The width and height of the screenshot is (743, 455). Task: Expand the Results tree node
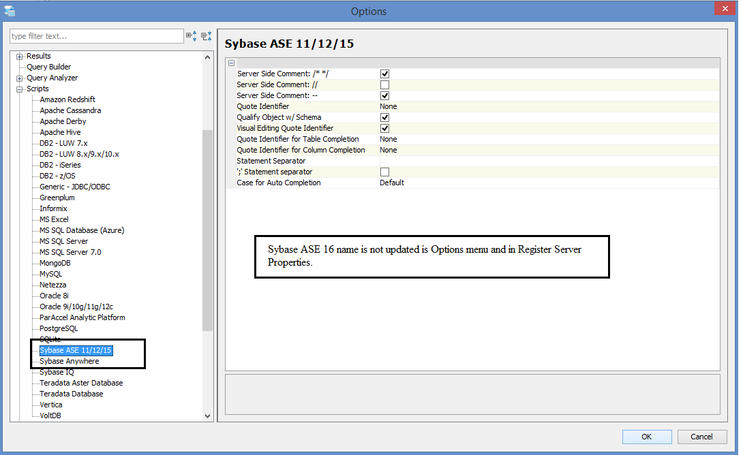point(20,57)
